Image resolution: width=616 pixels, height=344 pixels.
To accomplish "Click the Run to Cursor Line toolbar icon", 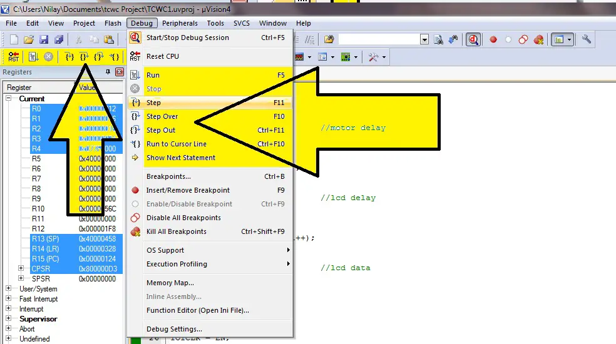I will 115,57.
